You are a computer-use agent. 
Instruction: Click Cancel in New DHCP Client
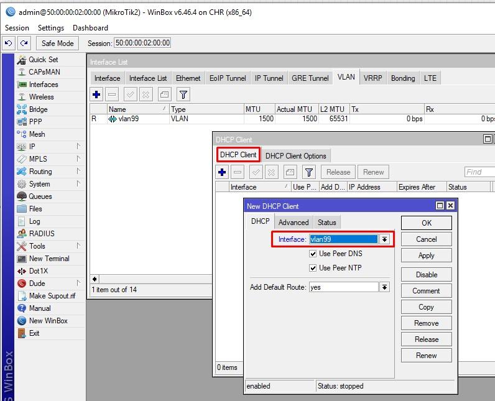[427, 239]
